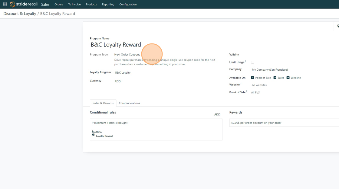339x189 pixels.
Task: Go back to Discount & Loyalty breadcrumb
Action: (20, 14)
